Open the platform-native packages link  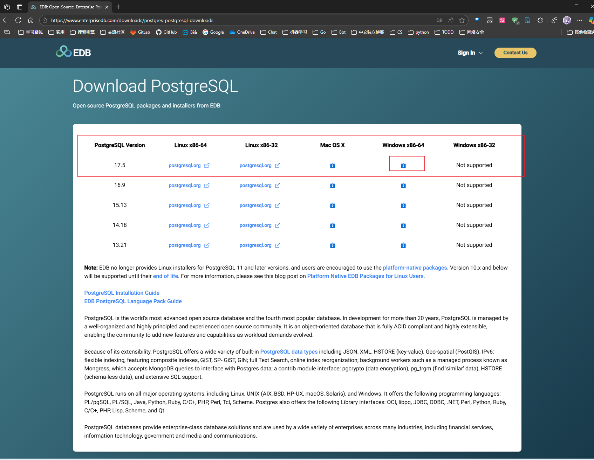click(x=415, y=268)
